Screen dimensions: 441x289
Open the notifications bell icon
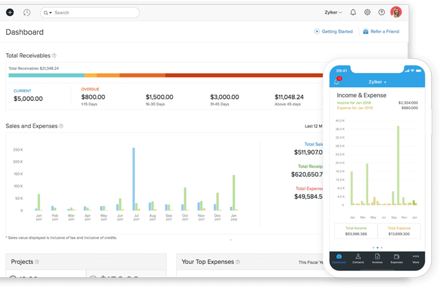[353, 12]
